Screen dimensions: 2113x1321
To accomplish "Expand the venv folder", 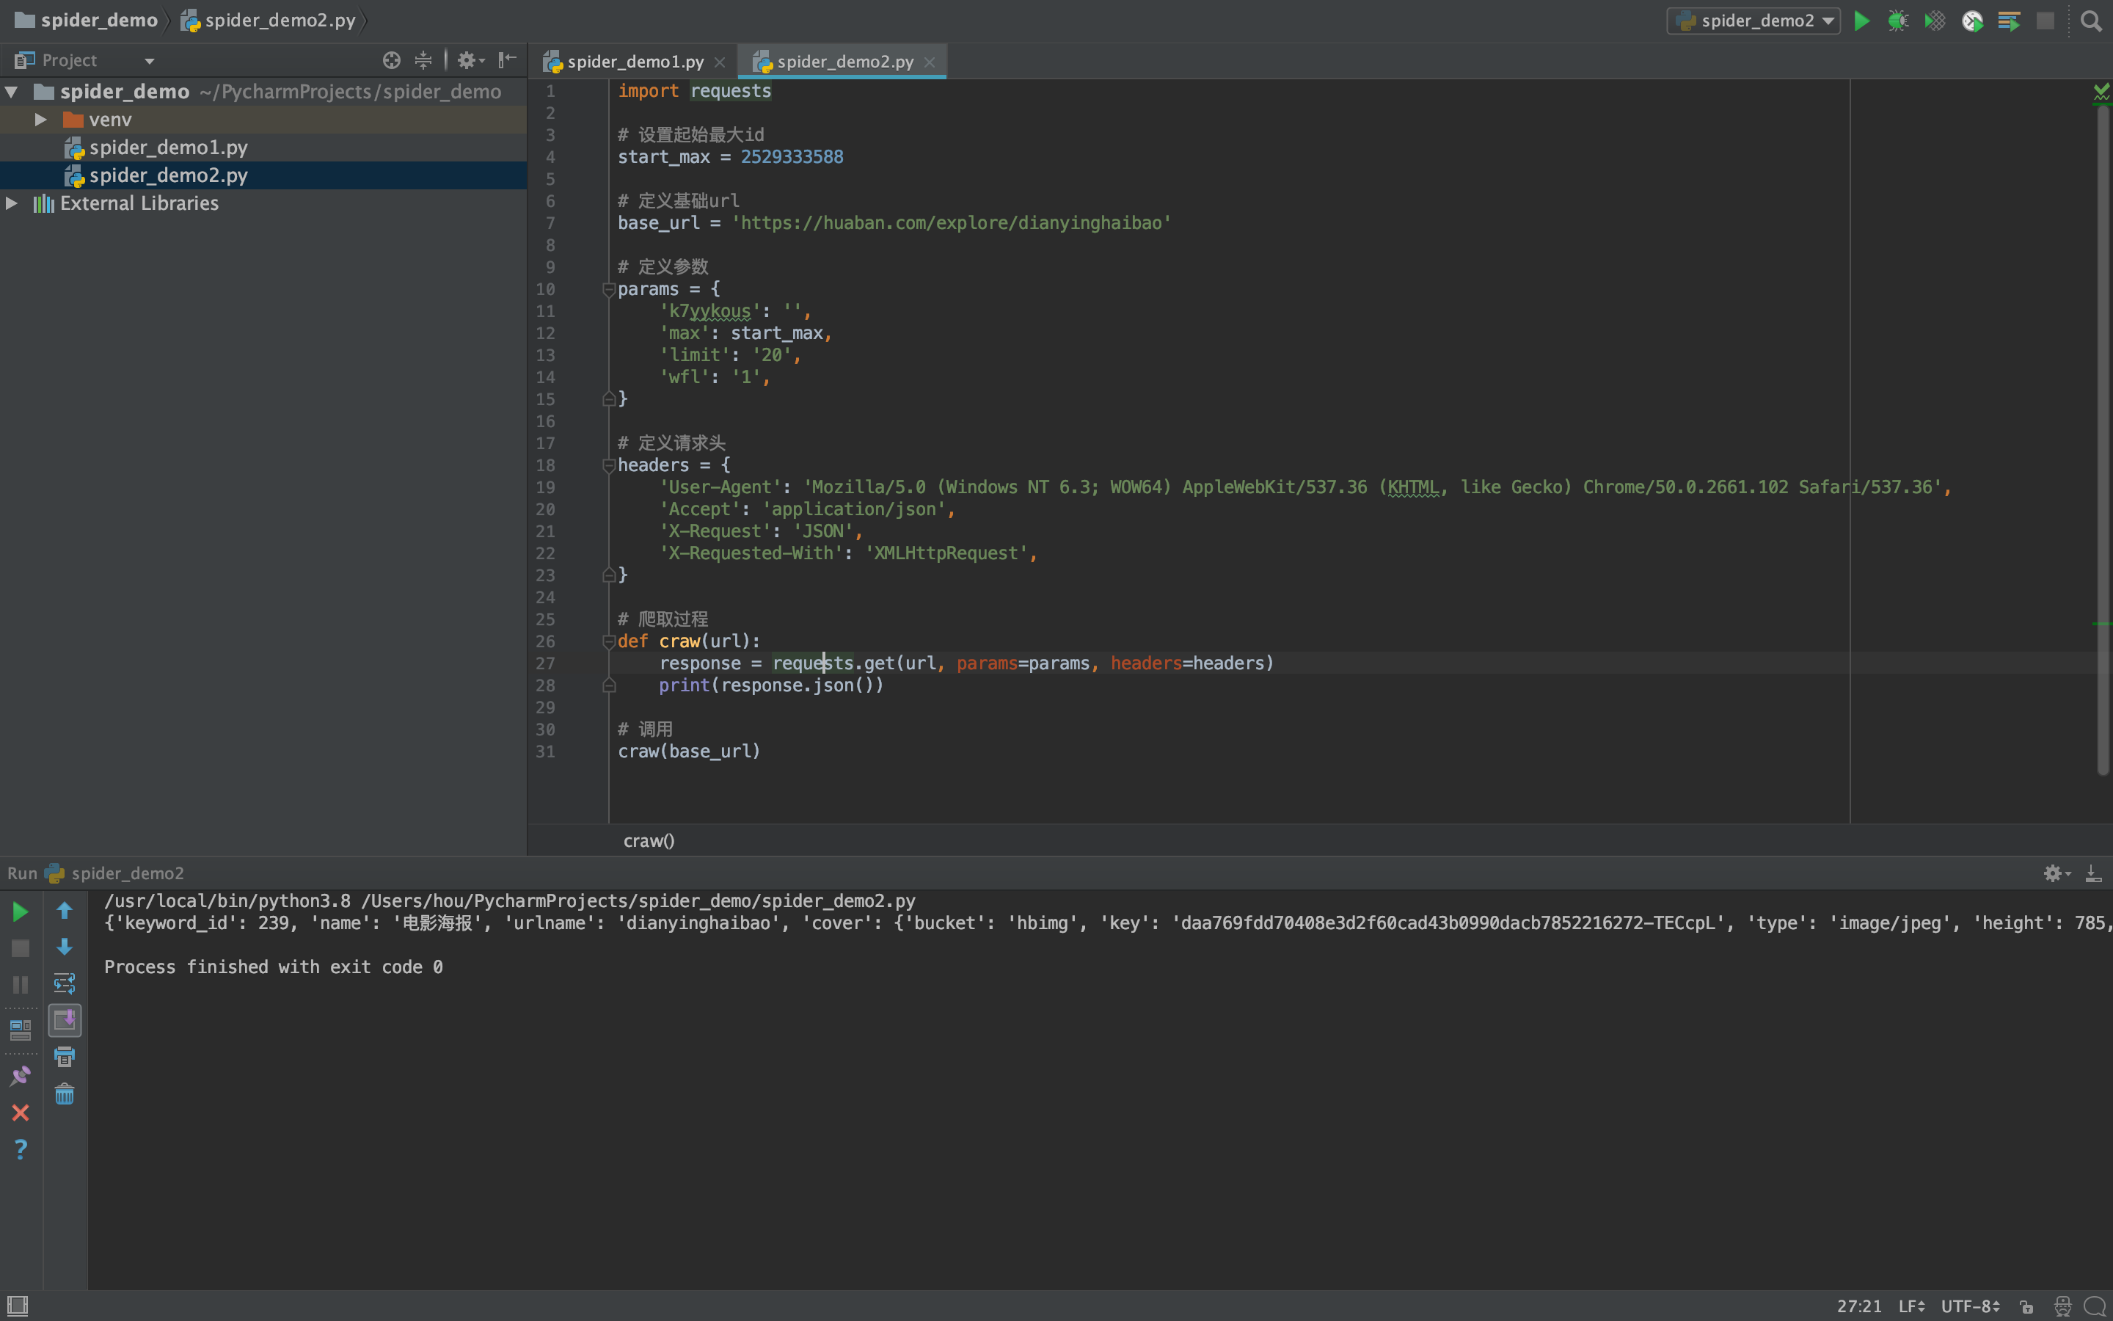I will pos(40,120).
